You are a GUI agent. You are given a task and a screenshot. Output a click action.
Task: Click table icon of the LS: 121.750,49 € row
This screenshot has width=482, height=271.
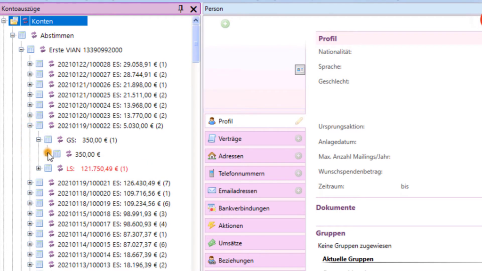48,168
